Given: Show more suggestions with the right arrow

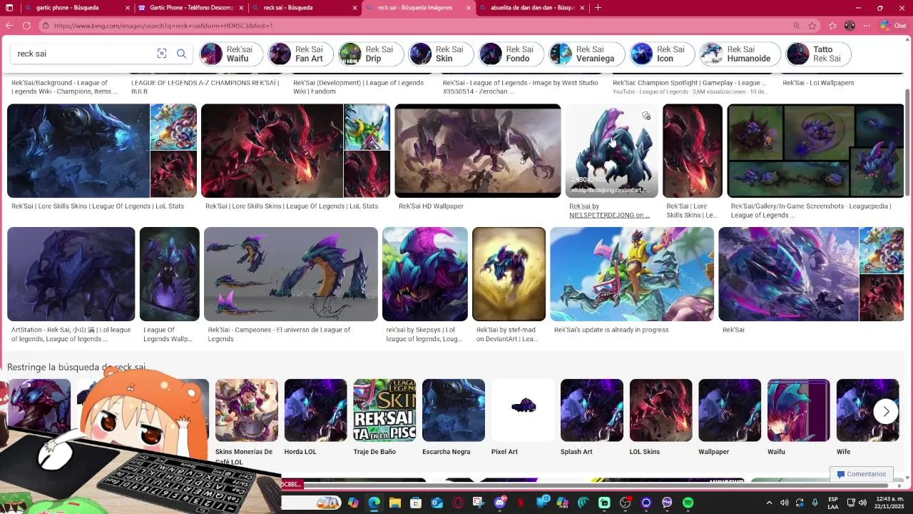Looking at the screenshot, I should click(886, 411).
